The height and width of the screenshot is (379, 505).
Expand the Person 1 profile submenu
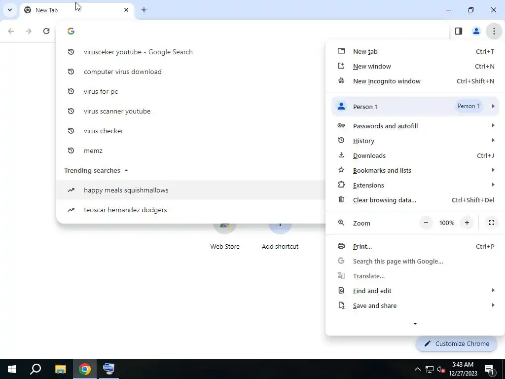pos(415,107)
